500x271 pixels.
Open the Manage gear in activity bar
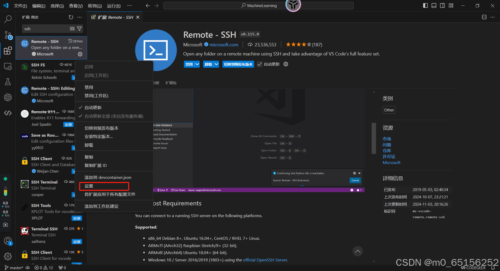click(x=8, y=256)
